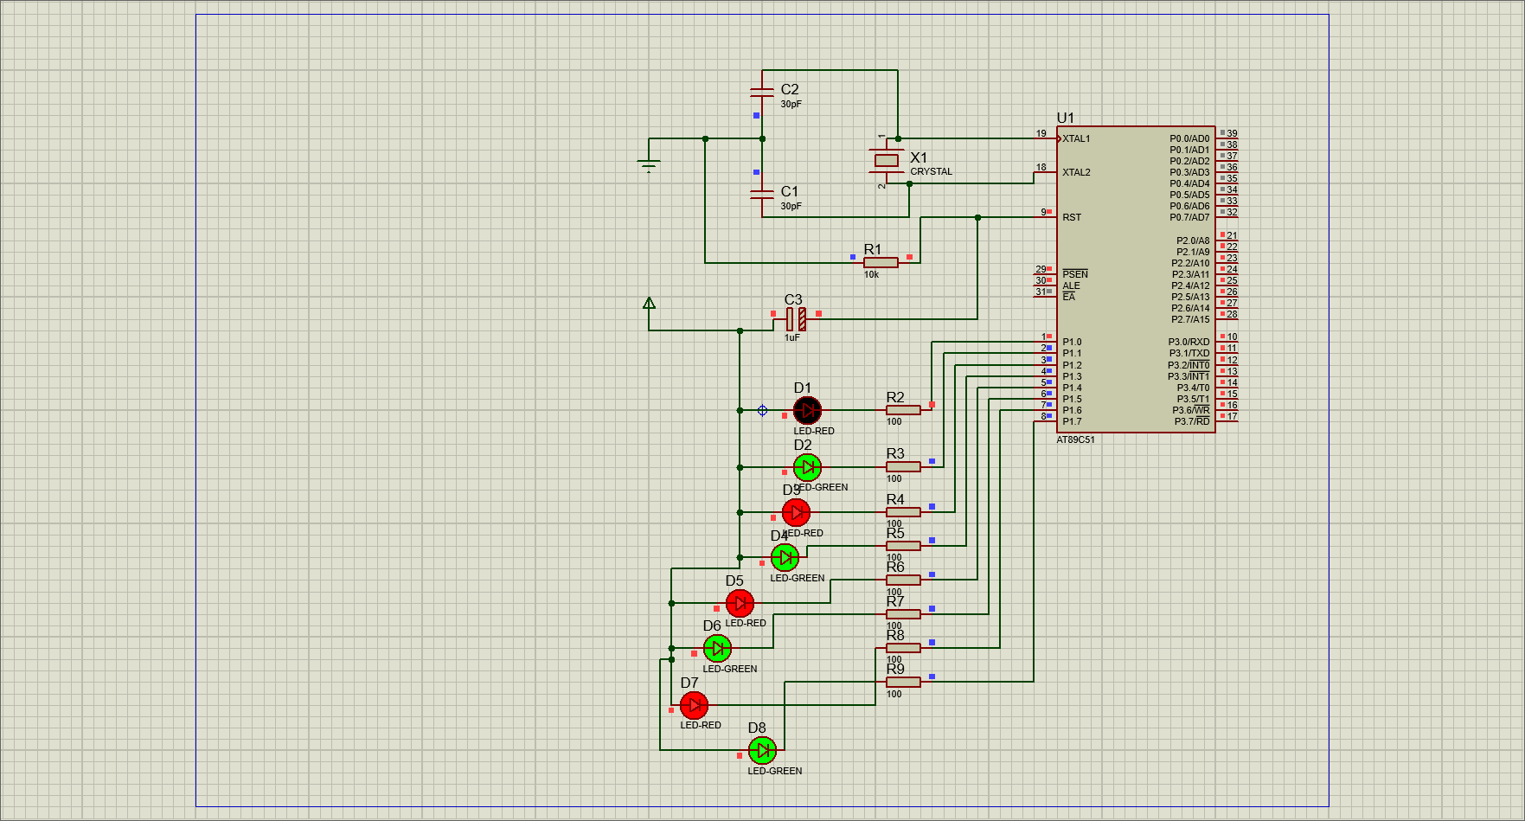This screenshot has width=1525, height=821.
Task: Click the XTAL1 pin label
Action: 1076,138
